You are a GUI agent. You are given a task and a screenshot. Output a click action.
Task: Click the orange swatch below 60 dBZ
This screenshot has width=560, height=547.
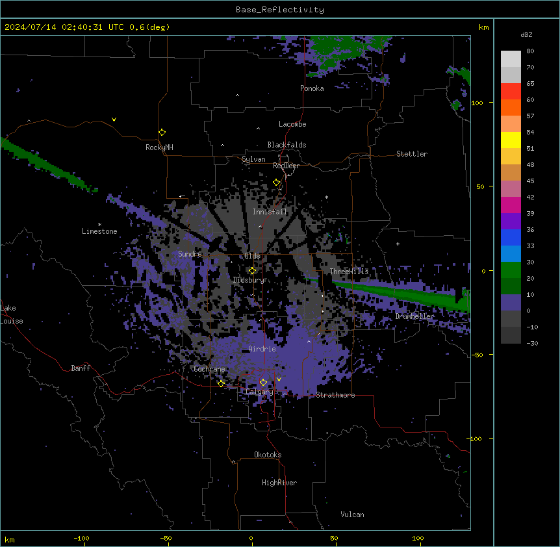(x=511, y=107)
